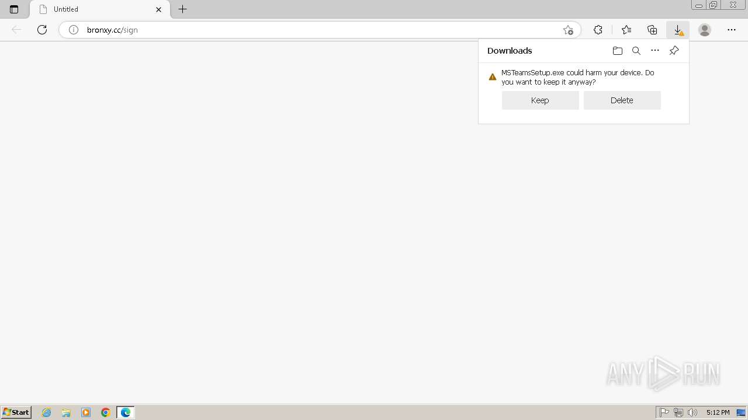Screen dimensions: 748x420
Task: Search downloads with magnifier icon
Action: [x=636, y=51]
